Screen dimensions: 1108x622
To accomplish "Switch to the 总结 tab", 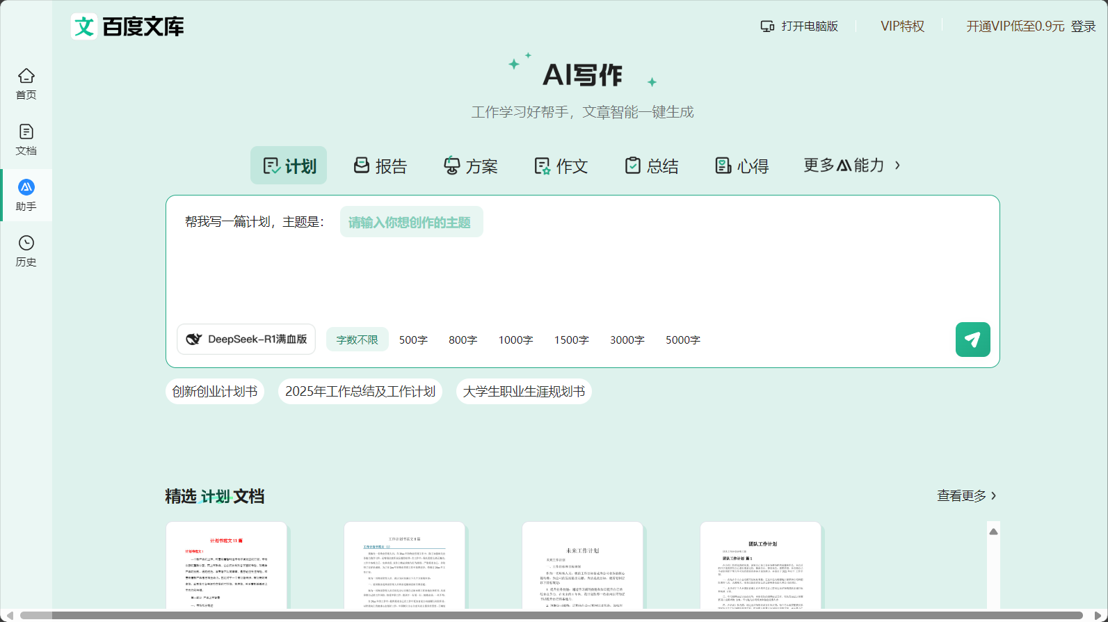I will pos(651,166).
